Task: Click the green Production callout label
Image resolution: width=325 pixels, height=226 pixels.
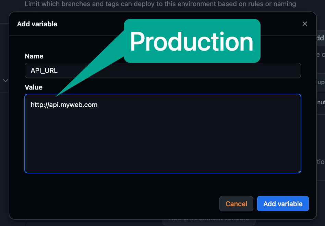Action: (x=192, y=42)
